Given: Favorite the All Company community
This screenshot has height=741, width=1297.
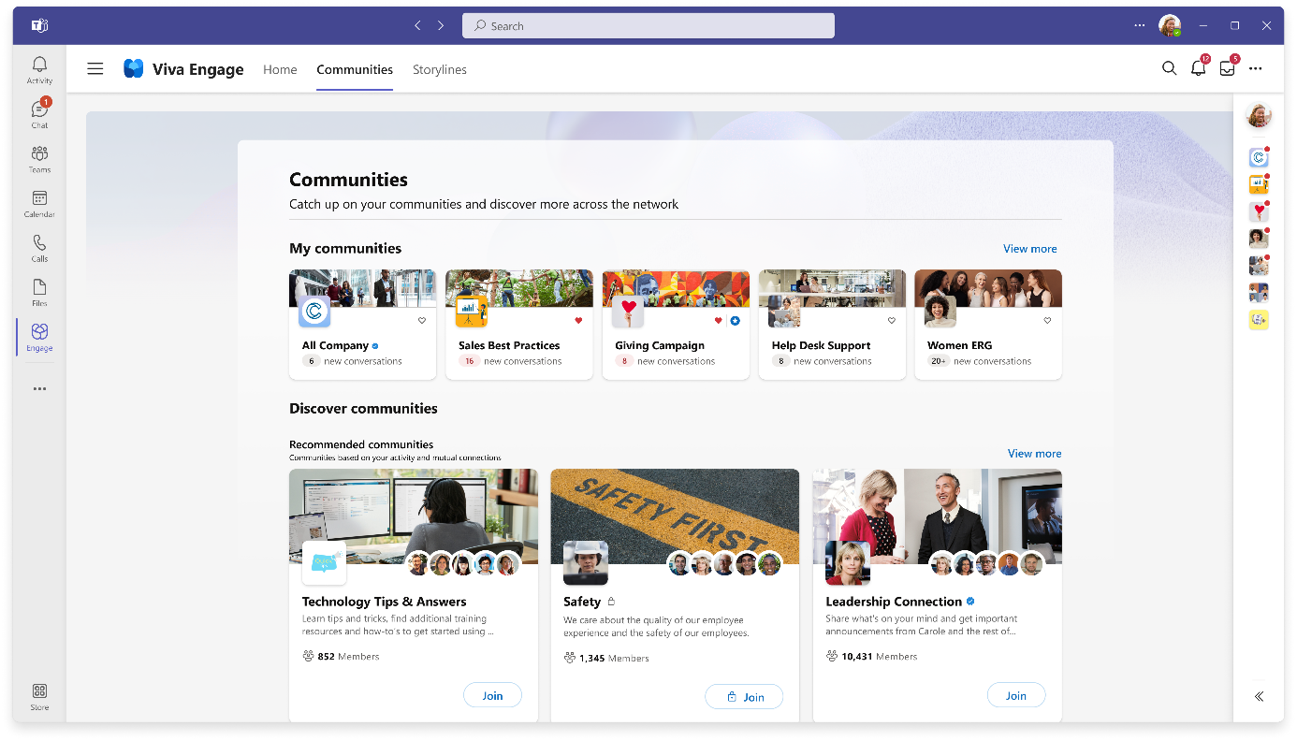Looking at the screenshot, I should [421, 320].
